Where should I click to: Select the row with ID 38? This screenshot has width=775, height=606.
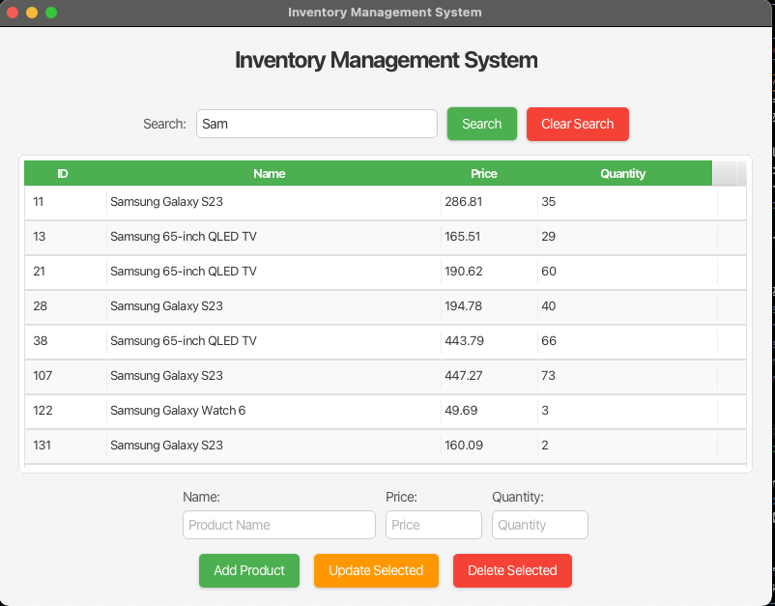(385, 341)
